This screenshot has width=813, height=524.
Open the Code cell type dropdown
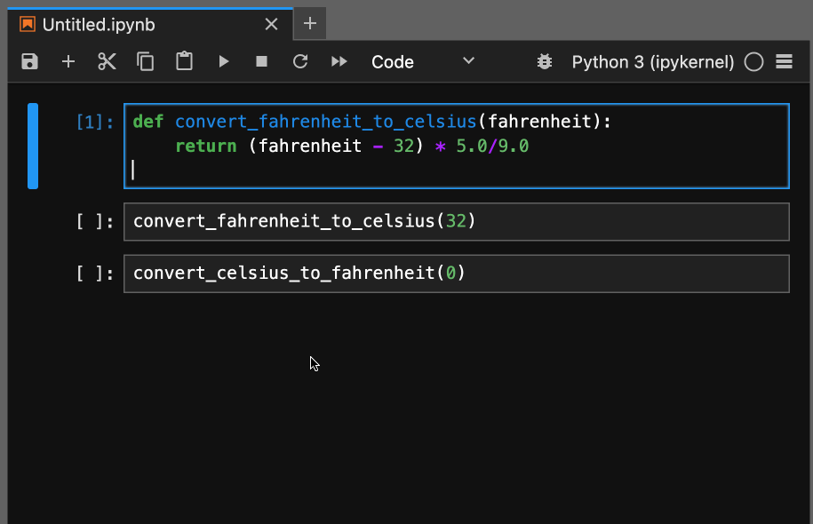click(423, 61)
